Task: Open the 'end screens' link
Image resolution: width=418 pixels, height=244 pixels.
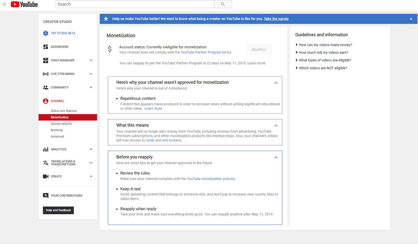Action: (172, 140)
